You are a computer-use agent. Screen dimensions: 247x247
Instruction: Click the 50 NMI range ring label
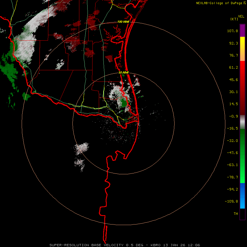pyautogui.click(x=124, y=73)
